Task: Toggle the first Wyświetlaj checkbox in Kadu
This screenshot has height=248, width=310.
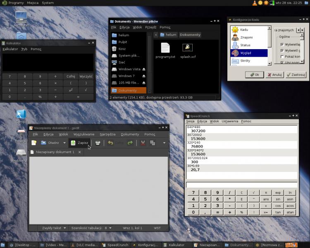Action: 282,44
